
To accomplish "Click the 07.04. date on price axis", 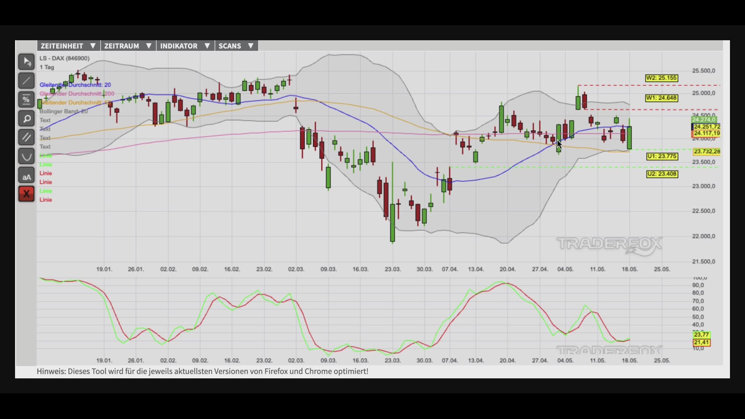I will point(450,269).
